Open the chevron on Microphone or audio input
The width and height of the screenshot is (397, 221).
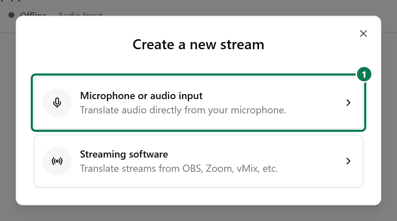click(x=348, y=103)
